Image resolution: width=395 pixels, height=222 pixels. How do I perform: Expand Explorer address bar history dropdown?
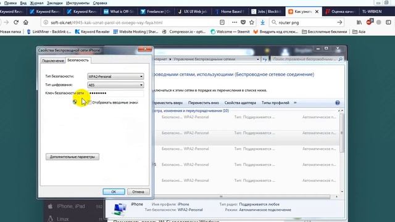[x=258, y=59]
